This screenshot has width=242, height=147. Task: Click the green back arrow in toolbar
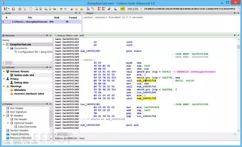[62, 8]
